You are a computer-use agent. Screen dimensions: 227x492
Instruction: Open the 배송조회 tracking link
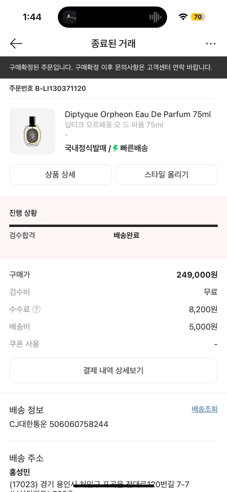click(x=204, y=409)
